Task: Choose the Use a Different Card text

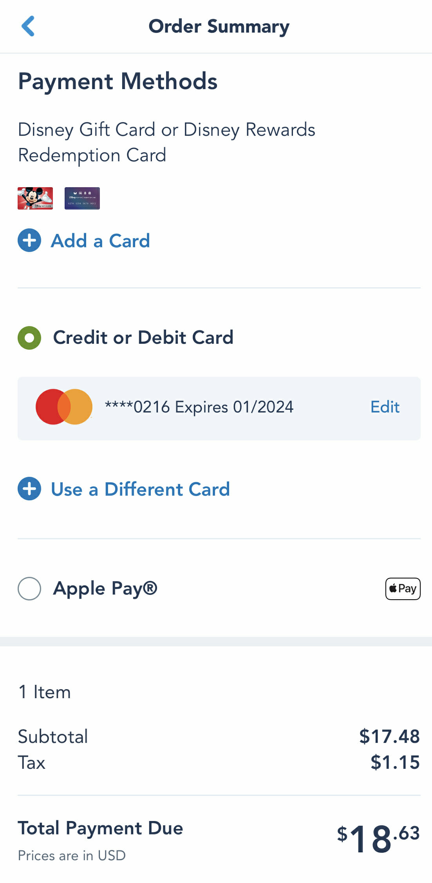Action: click(140, 489)
